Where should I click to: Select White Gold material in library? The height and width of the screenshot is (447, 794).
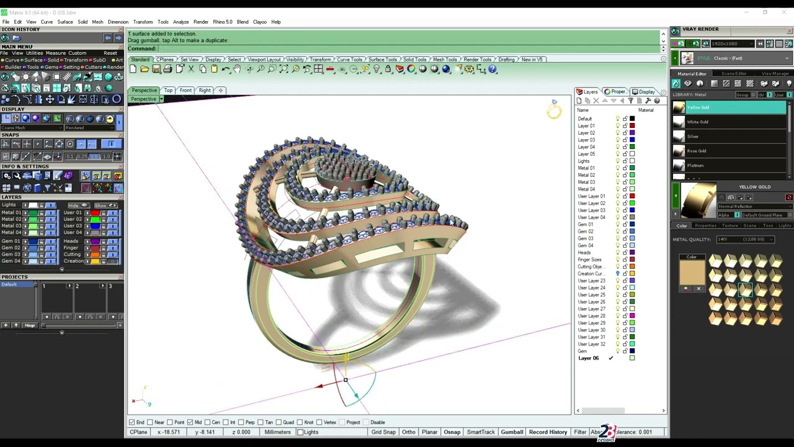(729, 122)
